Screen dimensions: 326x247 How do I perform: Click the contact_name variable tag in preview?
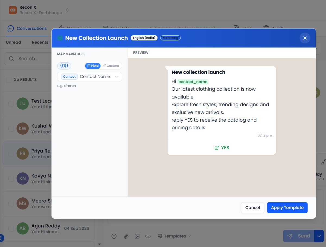click(193, 82)
